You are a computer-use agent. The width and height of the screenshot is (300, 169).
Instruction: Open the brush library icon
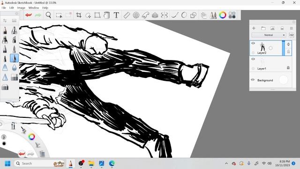point(14,21)
